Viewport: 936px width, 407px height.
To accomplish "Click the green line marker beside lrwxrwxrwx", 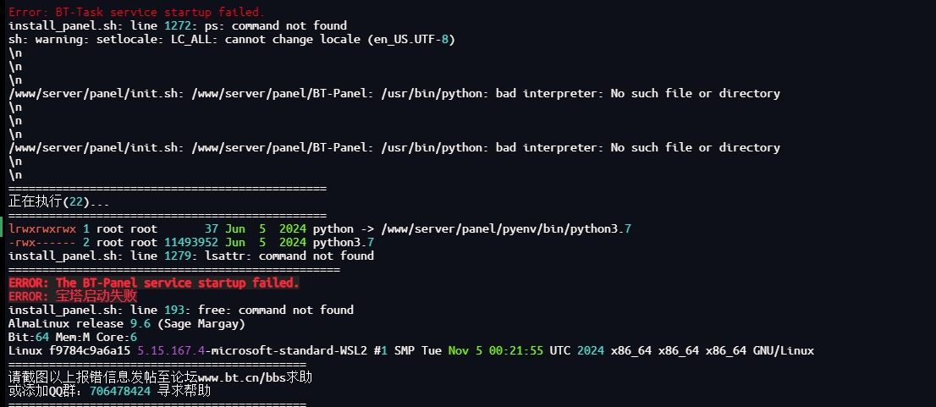I will pyautogui.click(x=1, y=229).
